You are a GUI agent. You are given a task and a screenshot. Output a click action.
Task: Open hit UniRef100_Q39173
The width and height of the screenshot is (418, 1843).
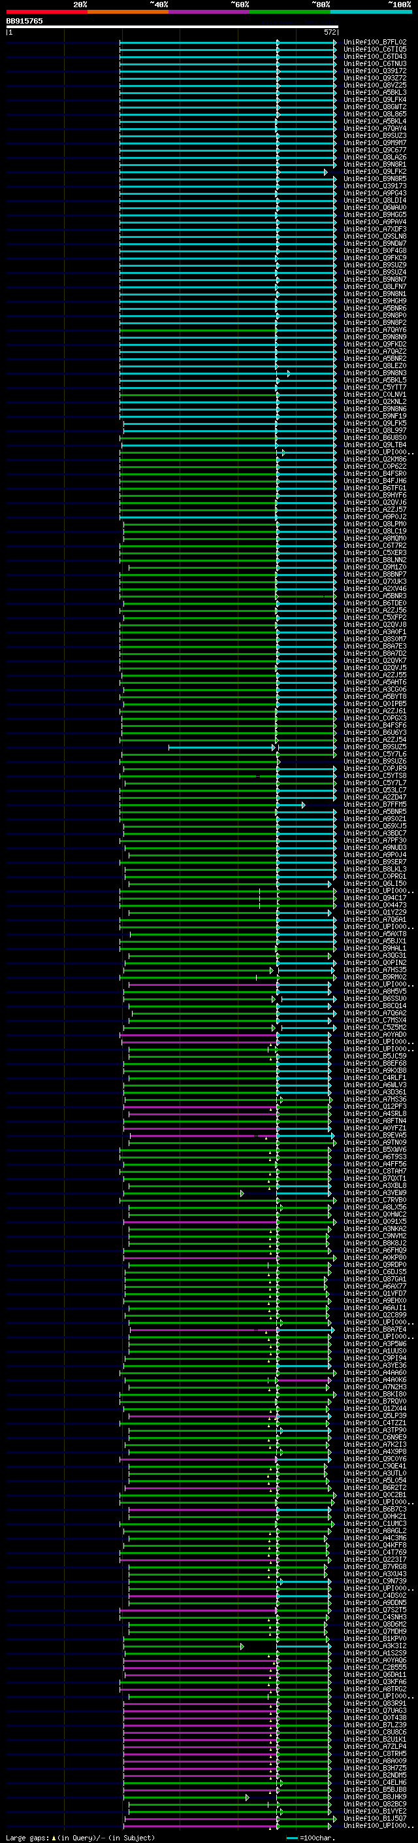[375, 186]
